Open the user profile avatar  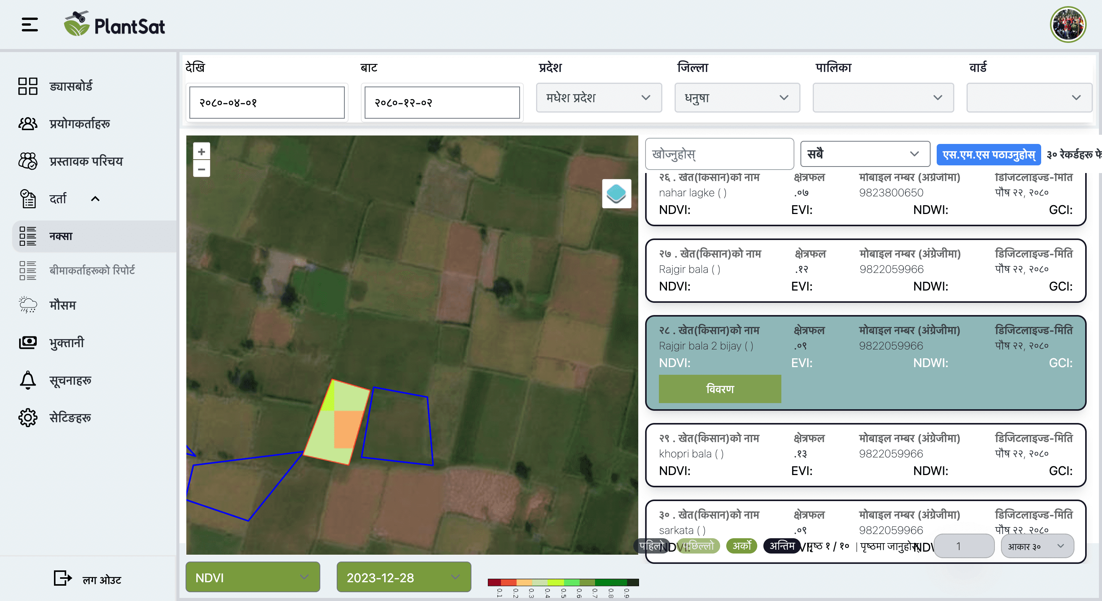coord(1068,24)
